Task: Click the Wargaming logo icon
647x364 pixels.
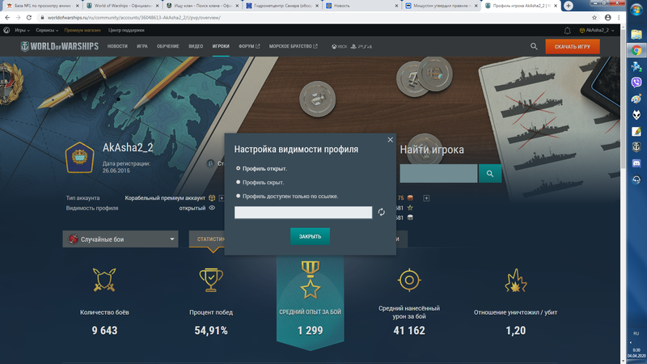Action: 6,30
